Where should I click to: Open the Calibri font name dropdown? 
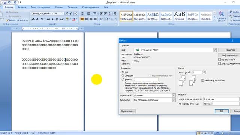[x=52, y=13]
